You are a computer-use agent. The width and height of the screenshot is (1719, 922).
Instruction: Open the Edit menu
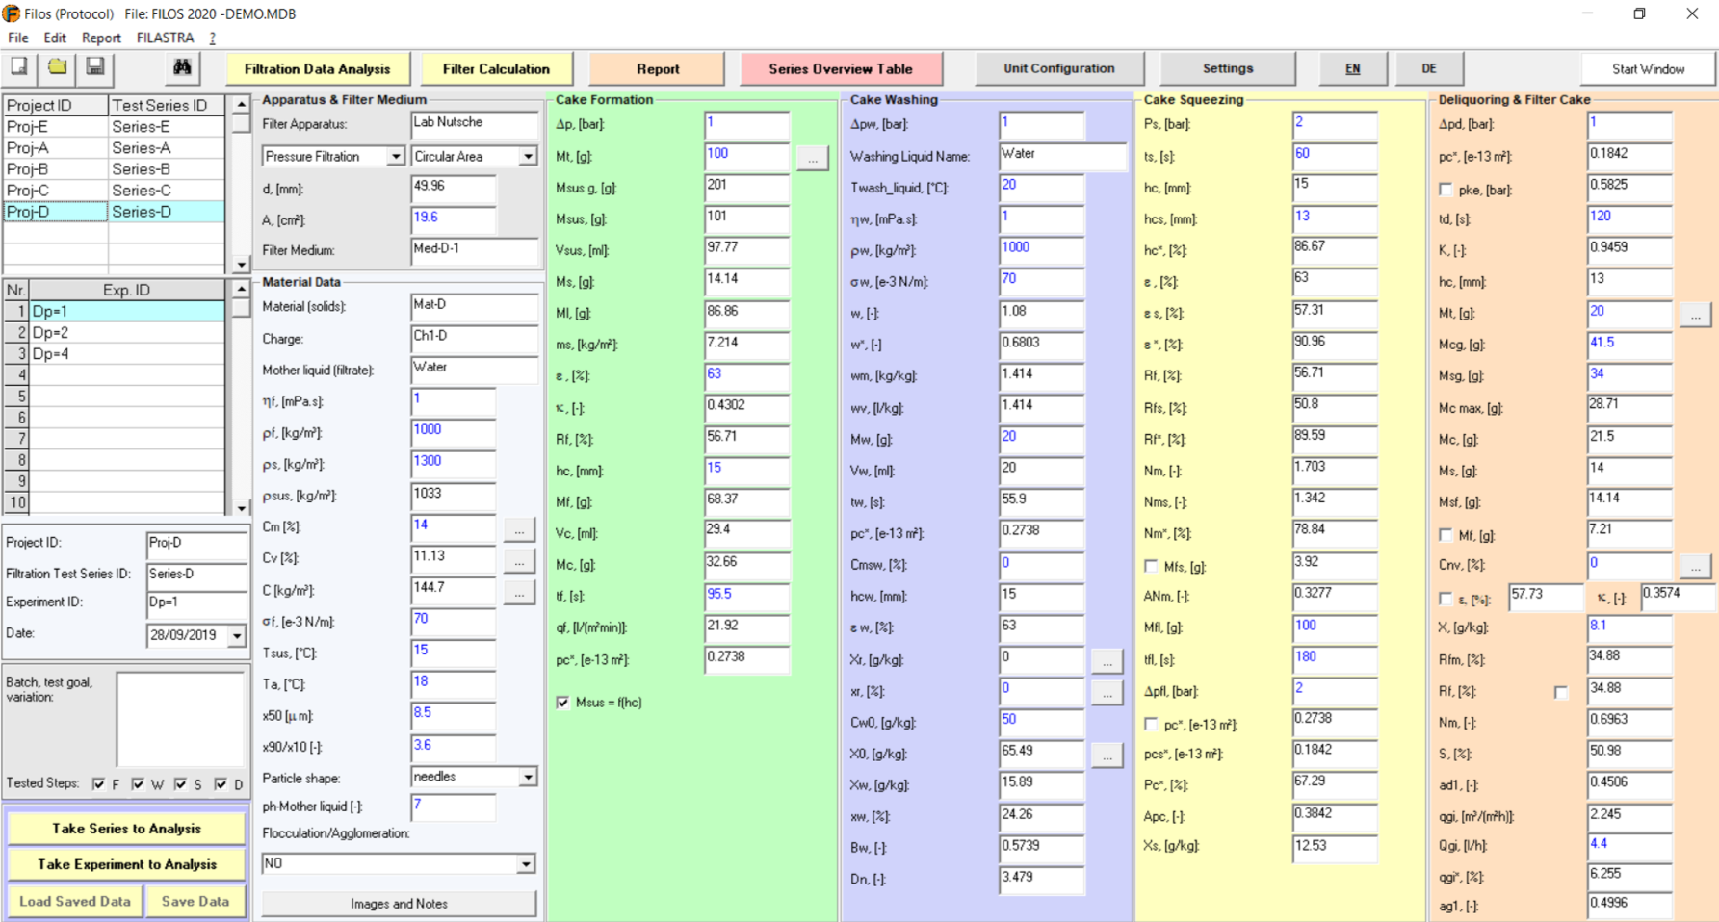click(x=55, y=38)
